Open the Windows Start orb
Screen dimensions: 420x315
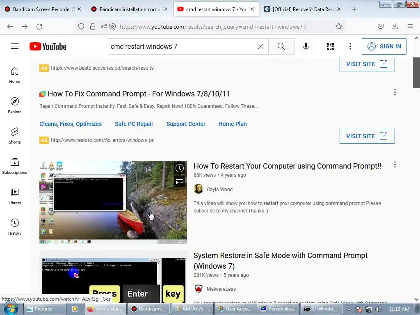10,308
